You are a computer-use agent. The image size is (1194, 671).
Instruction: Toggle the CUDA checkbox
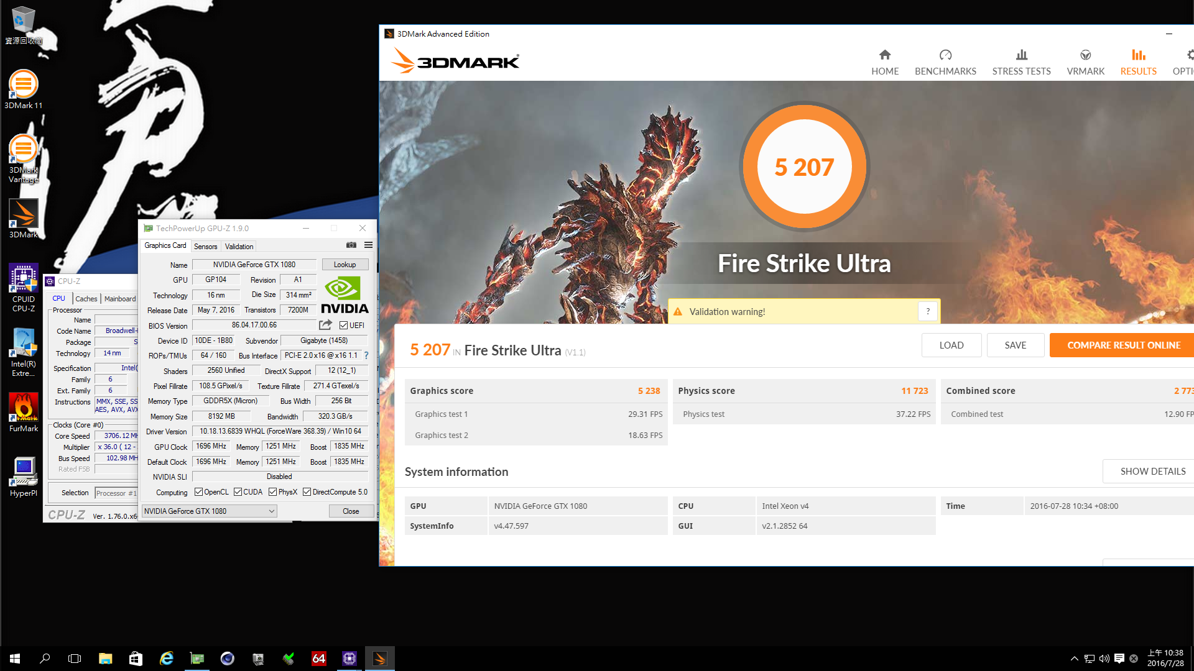[238, 492]
